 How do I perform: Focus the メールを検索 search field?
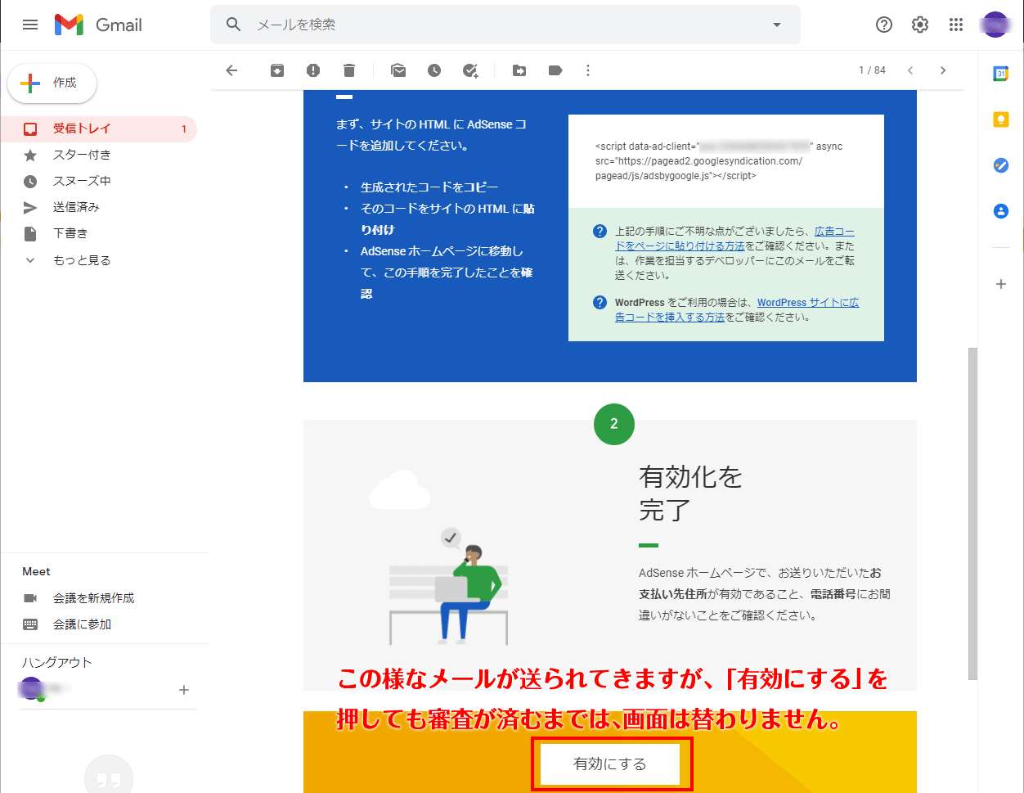point(507,25)
